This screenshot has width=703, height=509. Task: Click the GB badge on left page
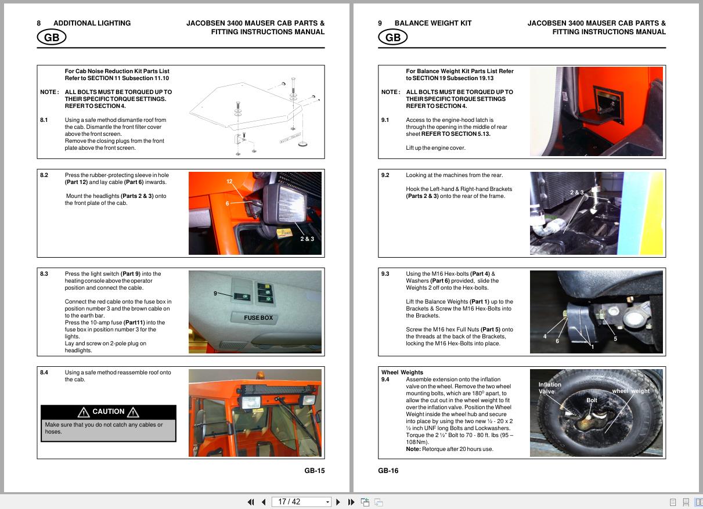[x=51, y=37]
